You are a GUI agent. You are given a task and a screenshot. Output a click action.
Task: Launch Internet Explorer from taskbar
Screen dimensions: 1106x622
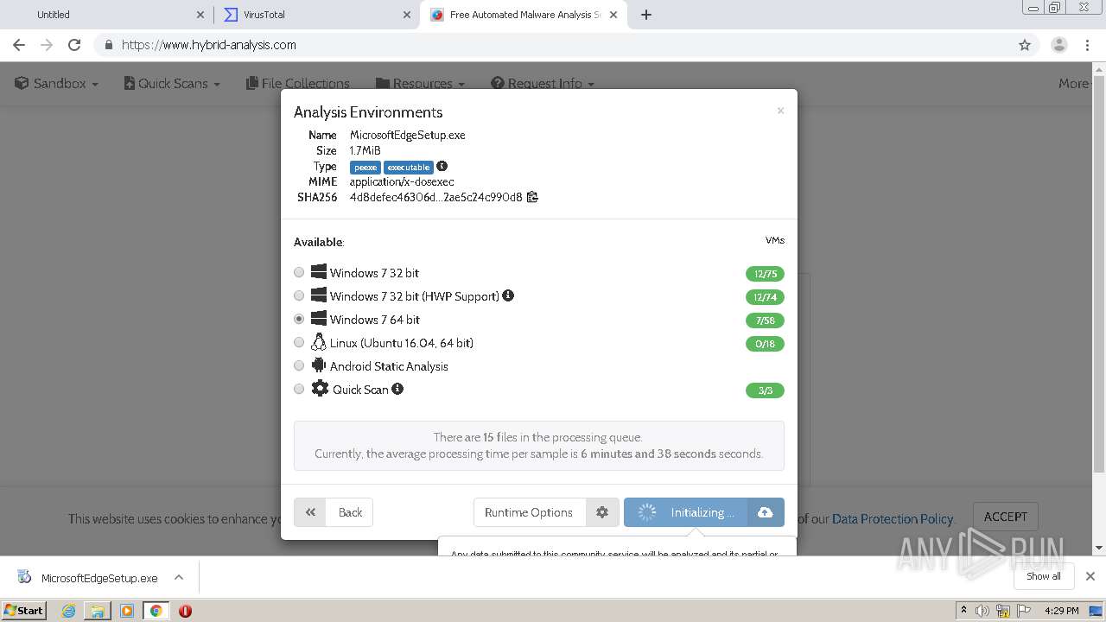pos(68,611)
